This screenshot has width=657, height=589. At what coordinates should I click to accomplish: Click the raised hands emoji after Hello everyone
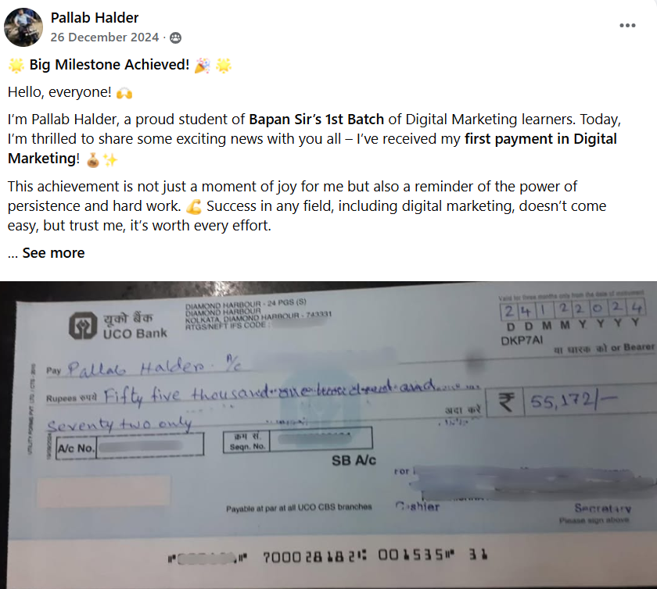click(124, 93)
